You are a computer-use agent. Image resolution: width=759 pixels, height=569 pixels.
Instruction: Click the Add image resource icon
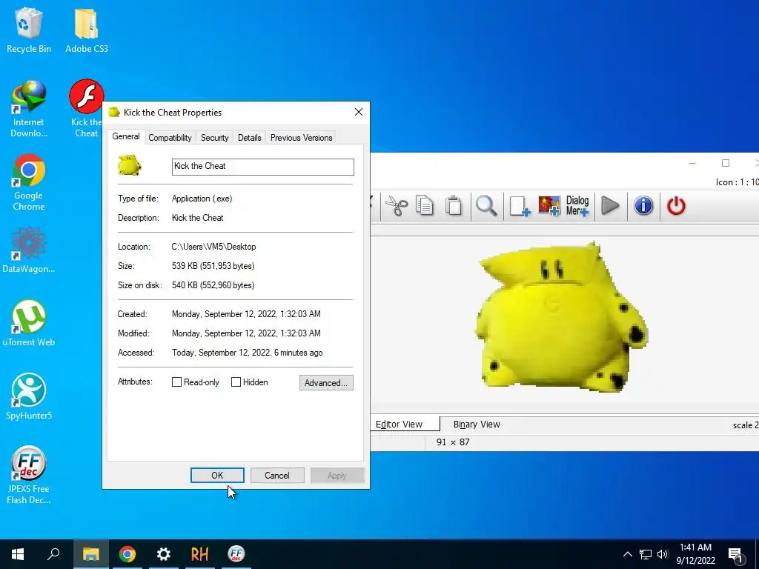pos(549,206)
